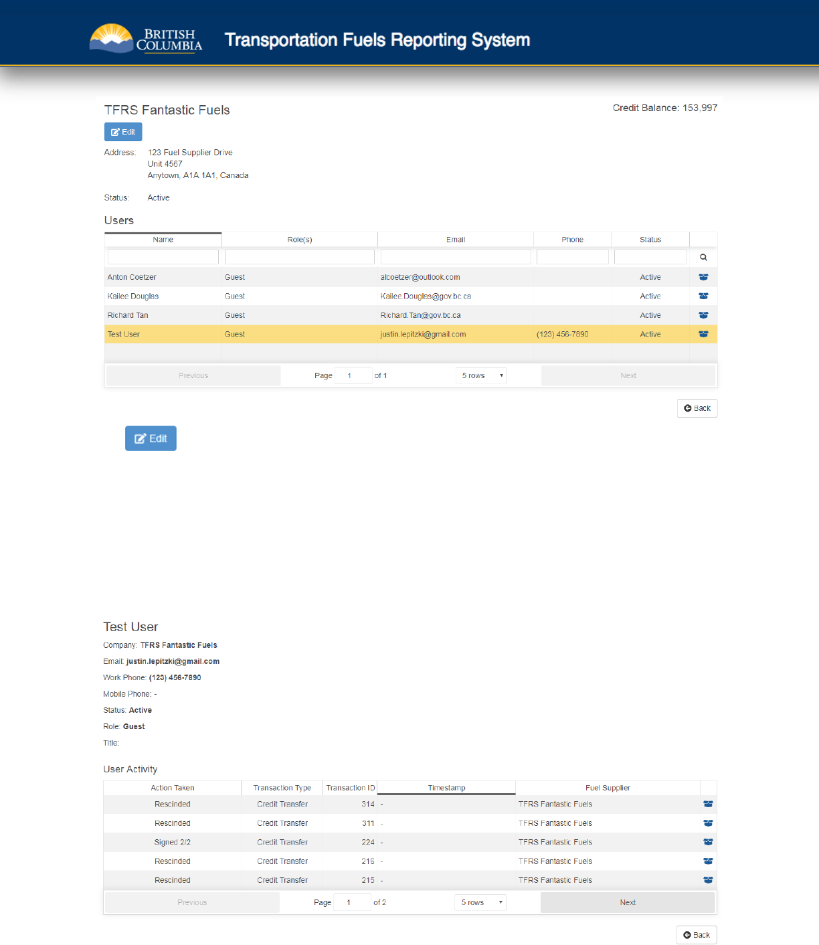Sort activity by Action Taken column
Screen dimensions: 819x945
[173, 788]
